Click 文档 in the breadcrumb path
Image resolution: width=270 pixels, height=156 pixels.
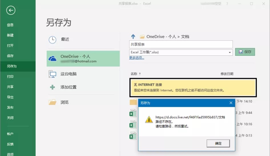[x=185, y=37]
